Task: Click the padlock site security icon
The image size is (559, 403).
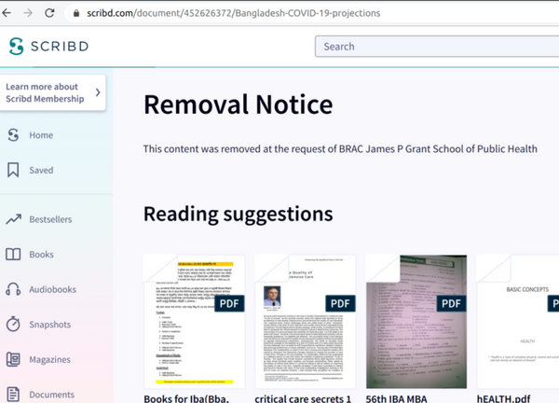Action: [76, 13]
